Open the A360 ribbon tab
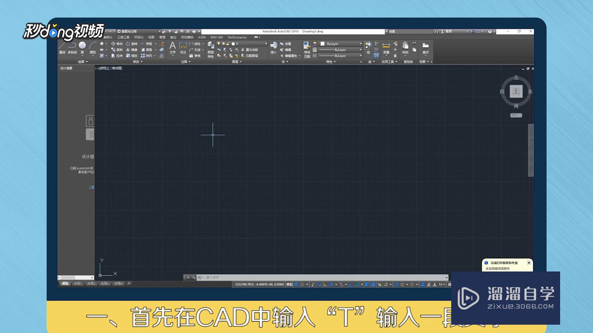This screenshot has height=333, width=593. pos(202,37)
